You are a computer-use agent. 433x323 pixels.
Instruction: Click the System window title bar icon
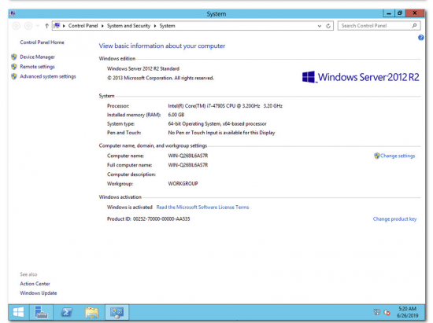pos(13,13)
